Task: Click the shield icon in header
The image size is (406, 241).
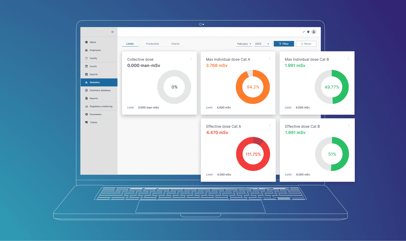Action: [x=308, y=32]
